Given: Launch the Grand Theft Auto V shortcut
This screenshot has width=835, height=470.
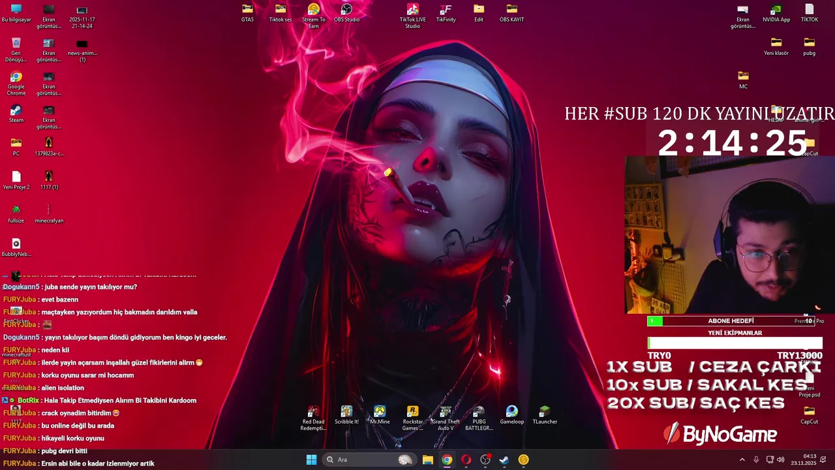Looking at the screenshot, I should pyautogui.click(x=446, y=418).
